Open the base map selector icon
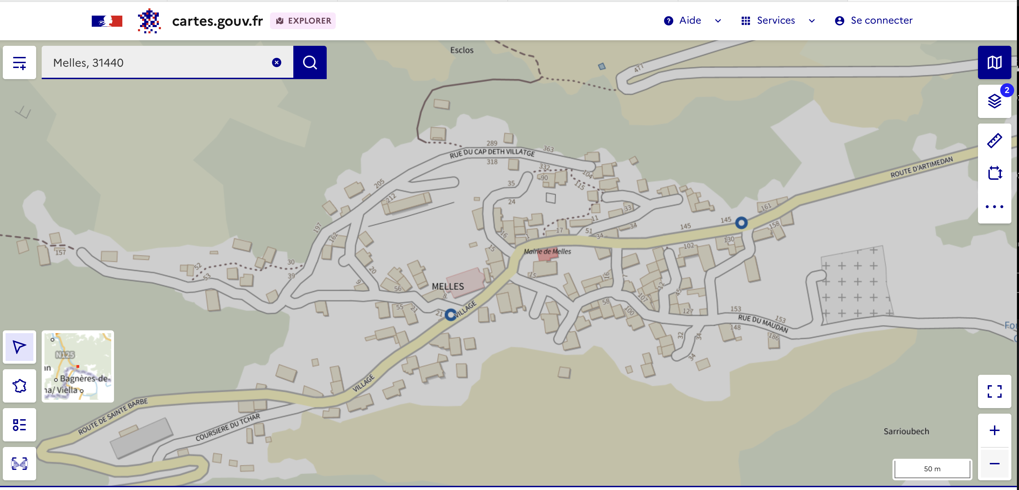This screenshot has height=490, width=1019. [994, 62]
